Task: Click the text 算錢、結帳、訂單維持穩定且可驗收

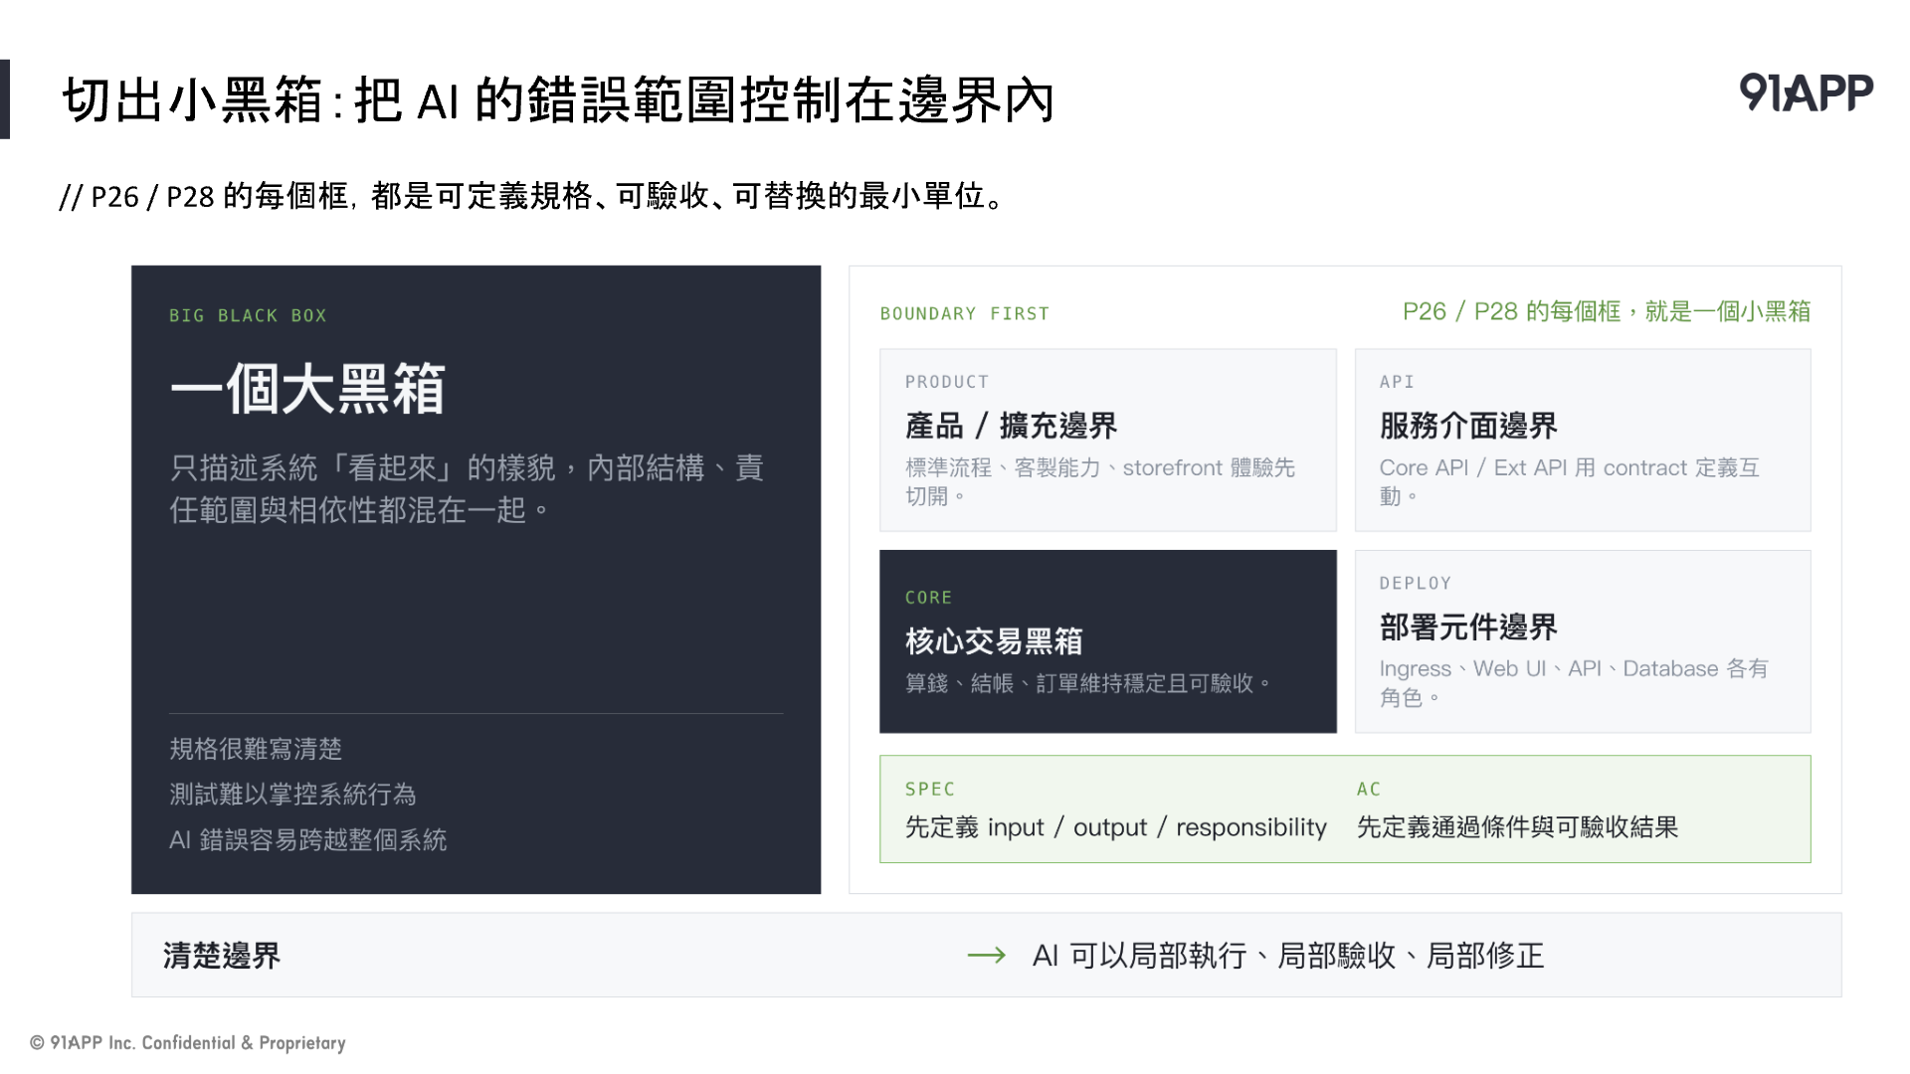Action: (1088, 683)
